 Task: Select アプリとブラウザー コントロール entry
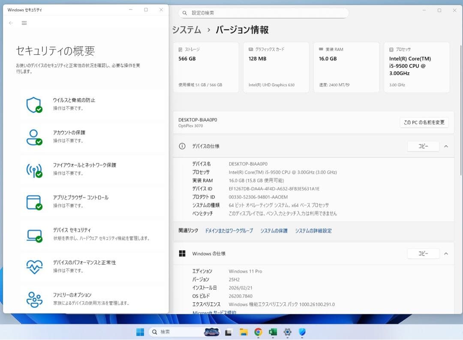click(93, 202)
